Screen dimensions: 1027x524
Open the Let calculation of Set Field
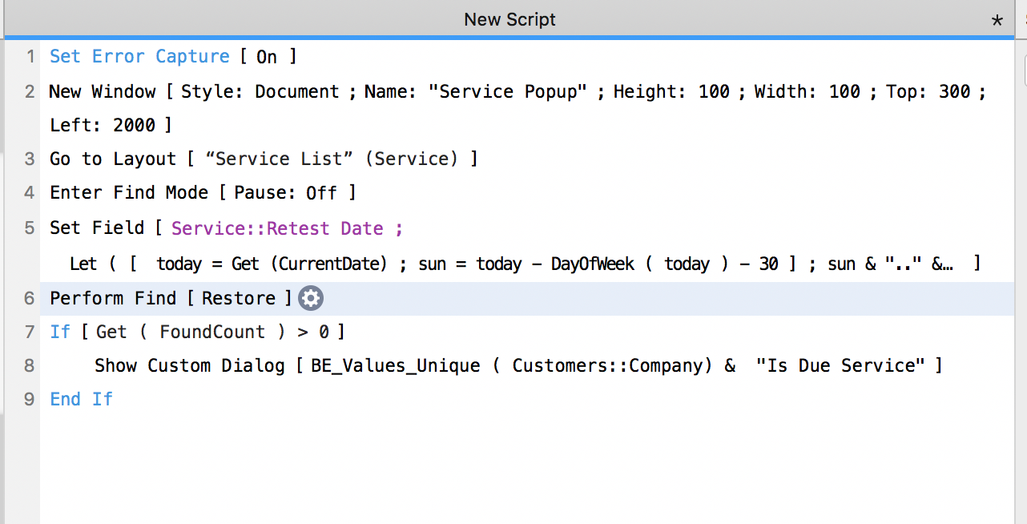click(525, 264)
